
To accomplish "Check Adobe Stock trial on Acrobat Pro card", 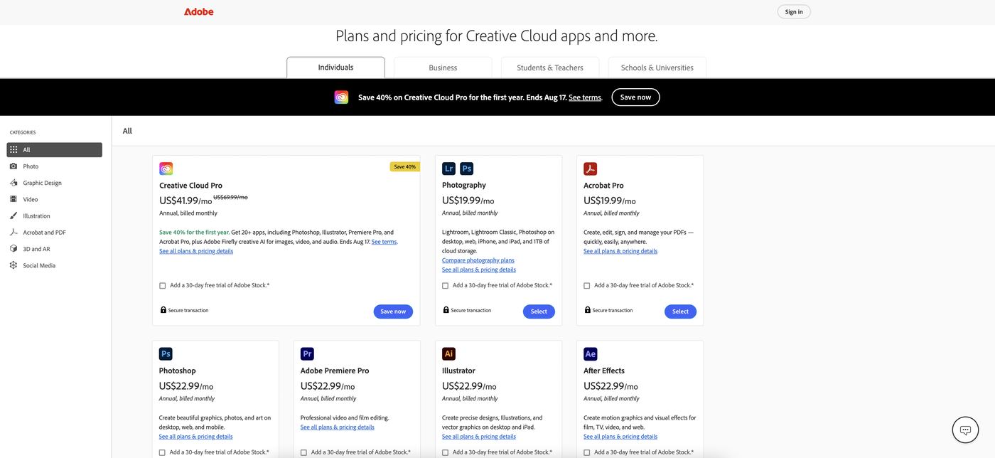I will point(586,286).
